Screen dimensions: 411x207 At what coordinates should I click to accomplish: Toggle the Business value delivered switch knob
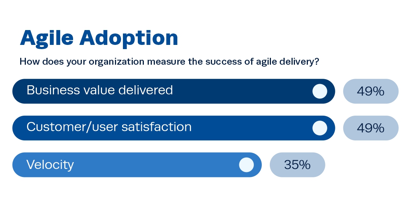pos(320,91)
